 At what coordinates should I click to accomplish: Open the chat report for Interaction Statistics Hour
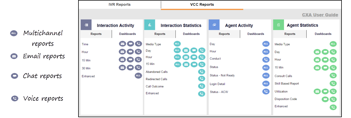tap(194, 57)
